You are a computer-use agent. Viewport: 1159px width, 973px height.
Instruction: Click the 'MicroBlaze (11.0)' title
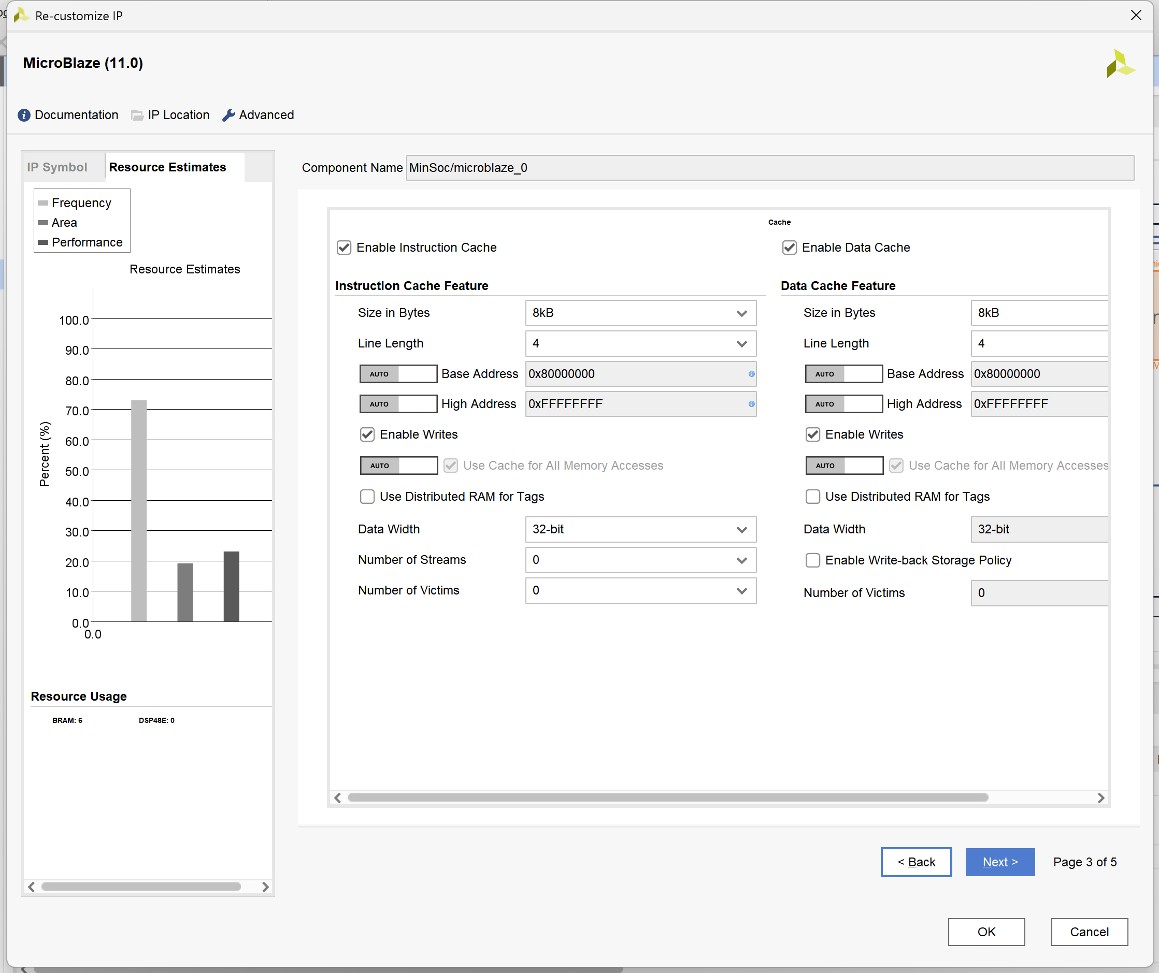click(83, 63)
